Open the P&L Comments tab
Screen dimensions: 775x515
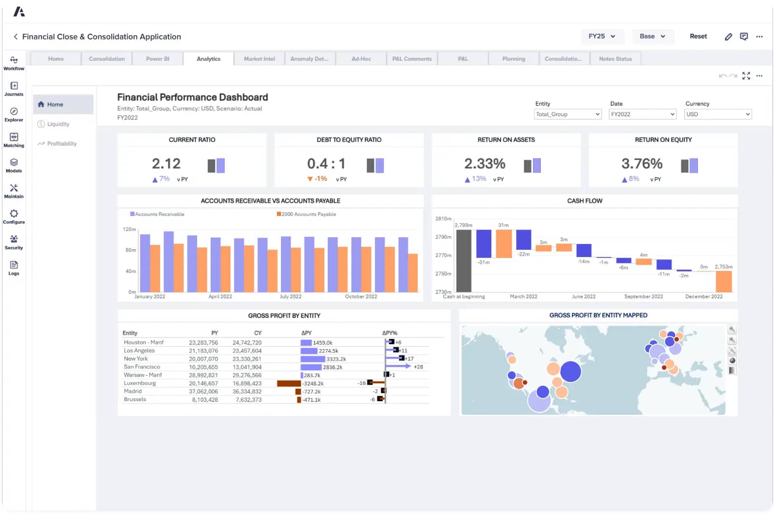[412, 58]
